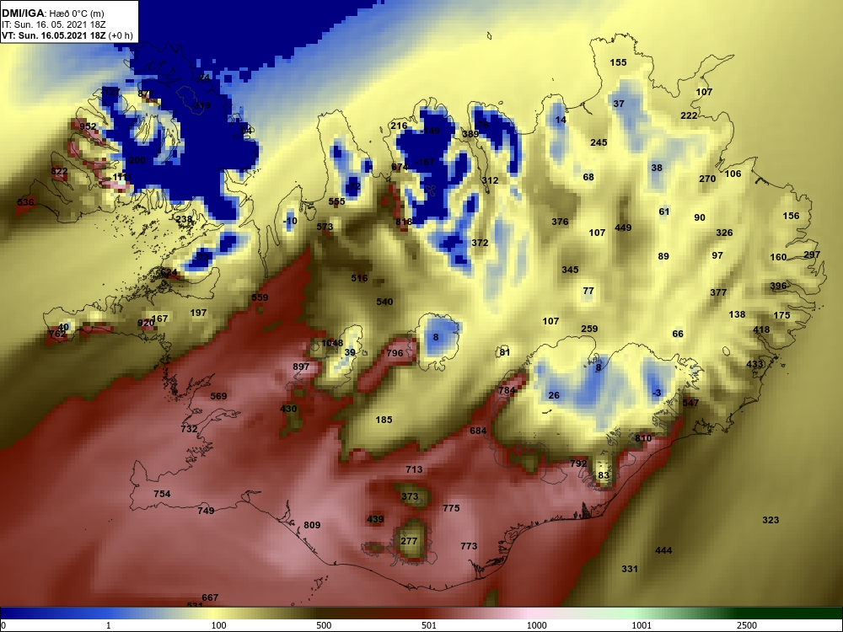The width and height of the screenshot is (843, 632).
Task: Click the map value 430
Action: click(288, 409)
